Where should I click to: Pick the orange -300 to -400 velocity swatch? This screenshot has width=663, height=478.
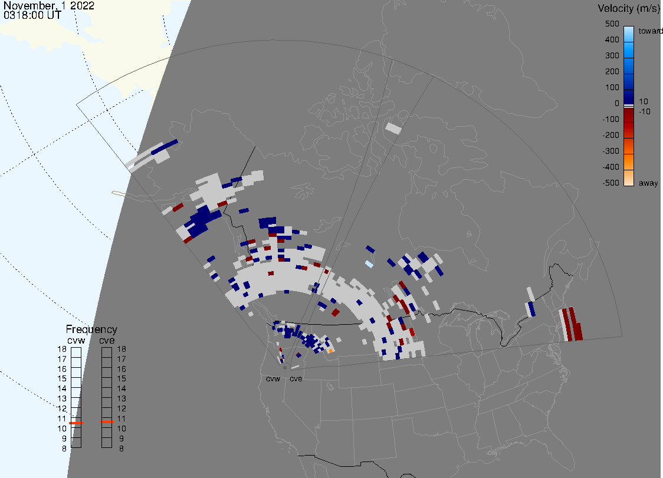(629, 162)
